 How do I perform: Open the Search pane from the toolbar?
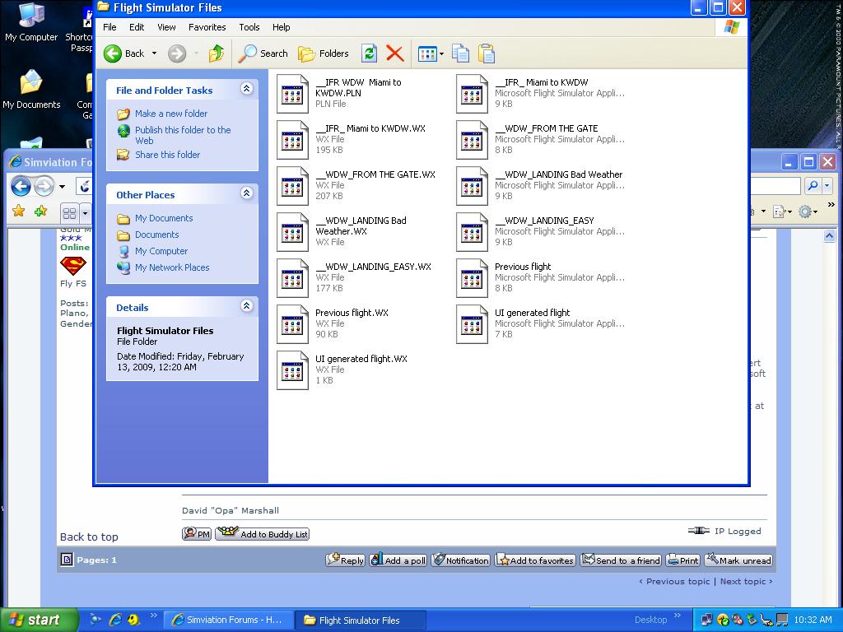click(263, 53)
